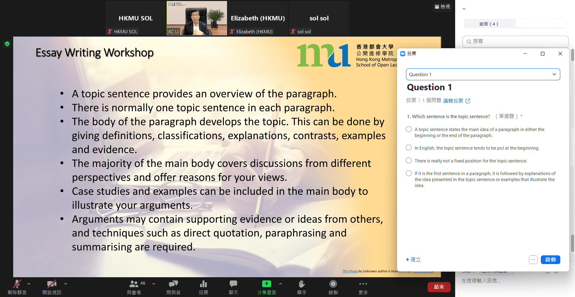This screenshot has height=297, width=575.
Task: Select option 'In English, the topic sentence tends'
Action: [409, 148]
